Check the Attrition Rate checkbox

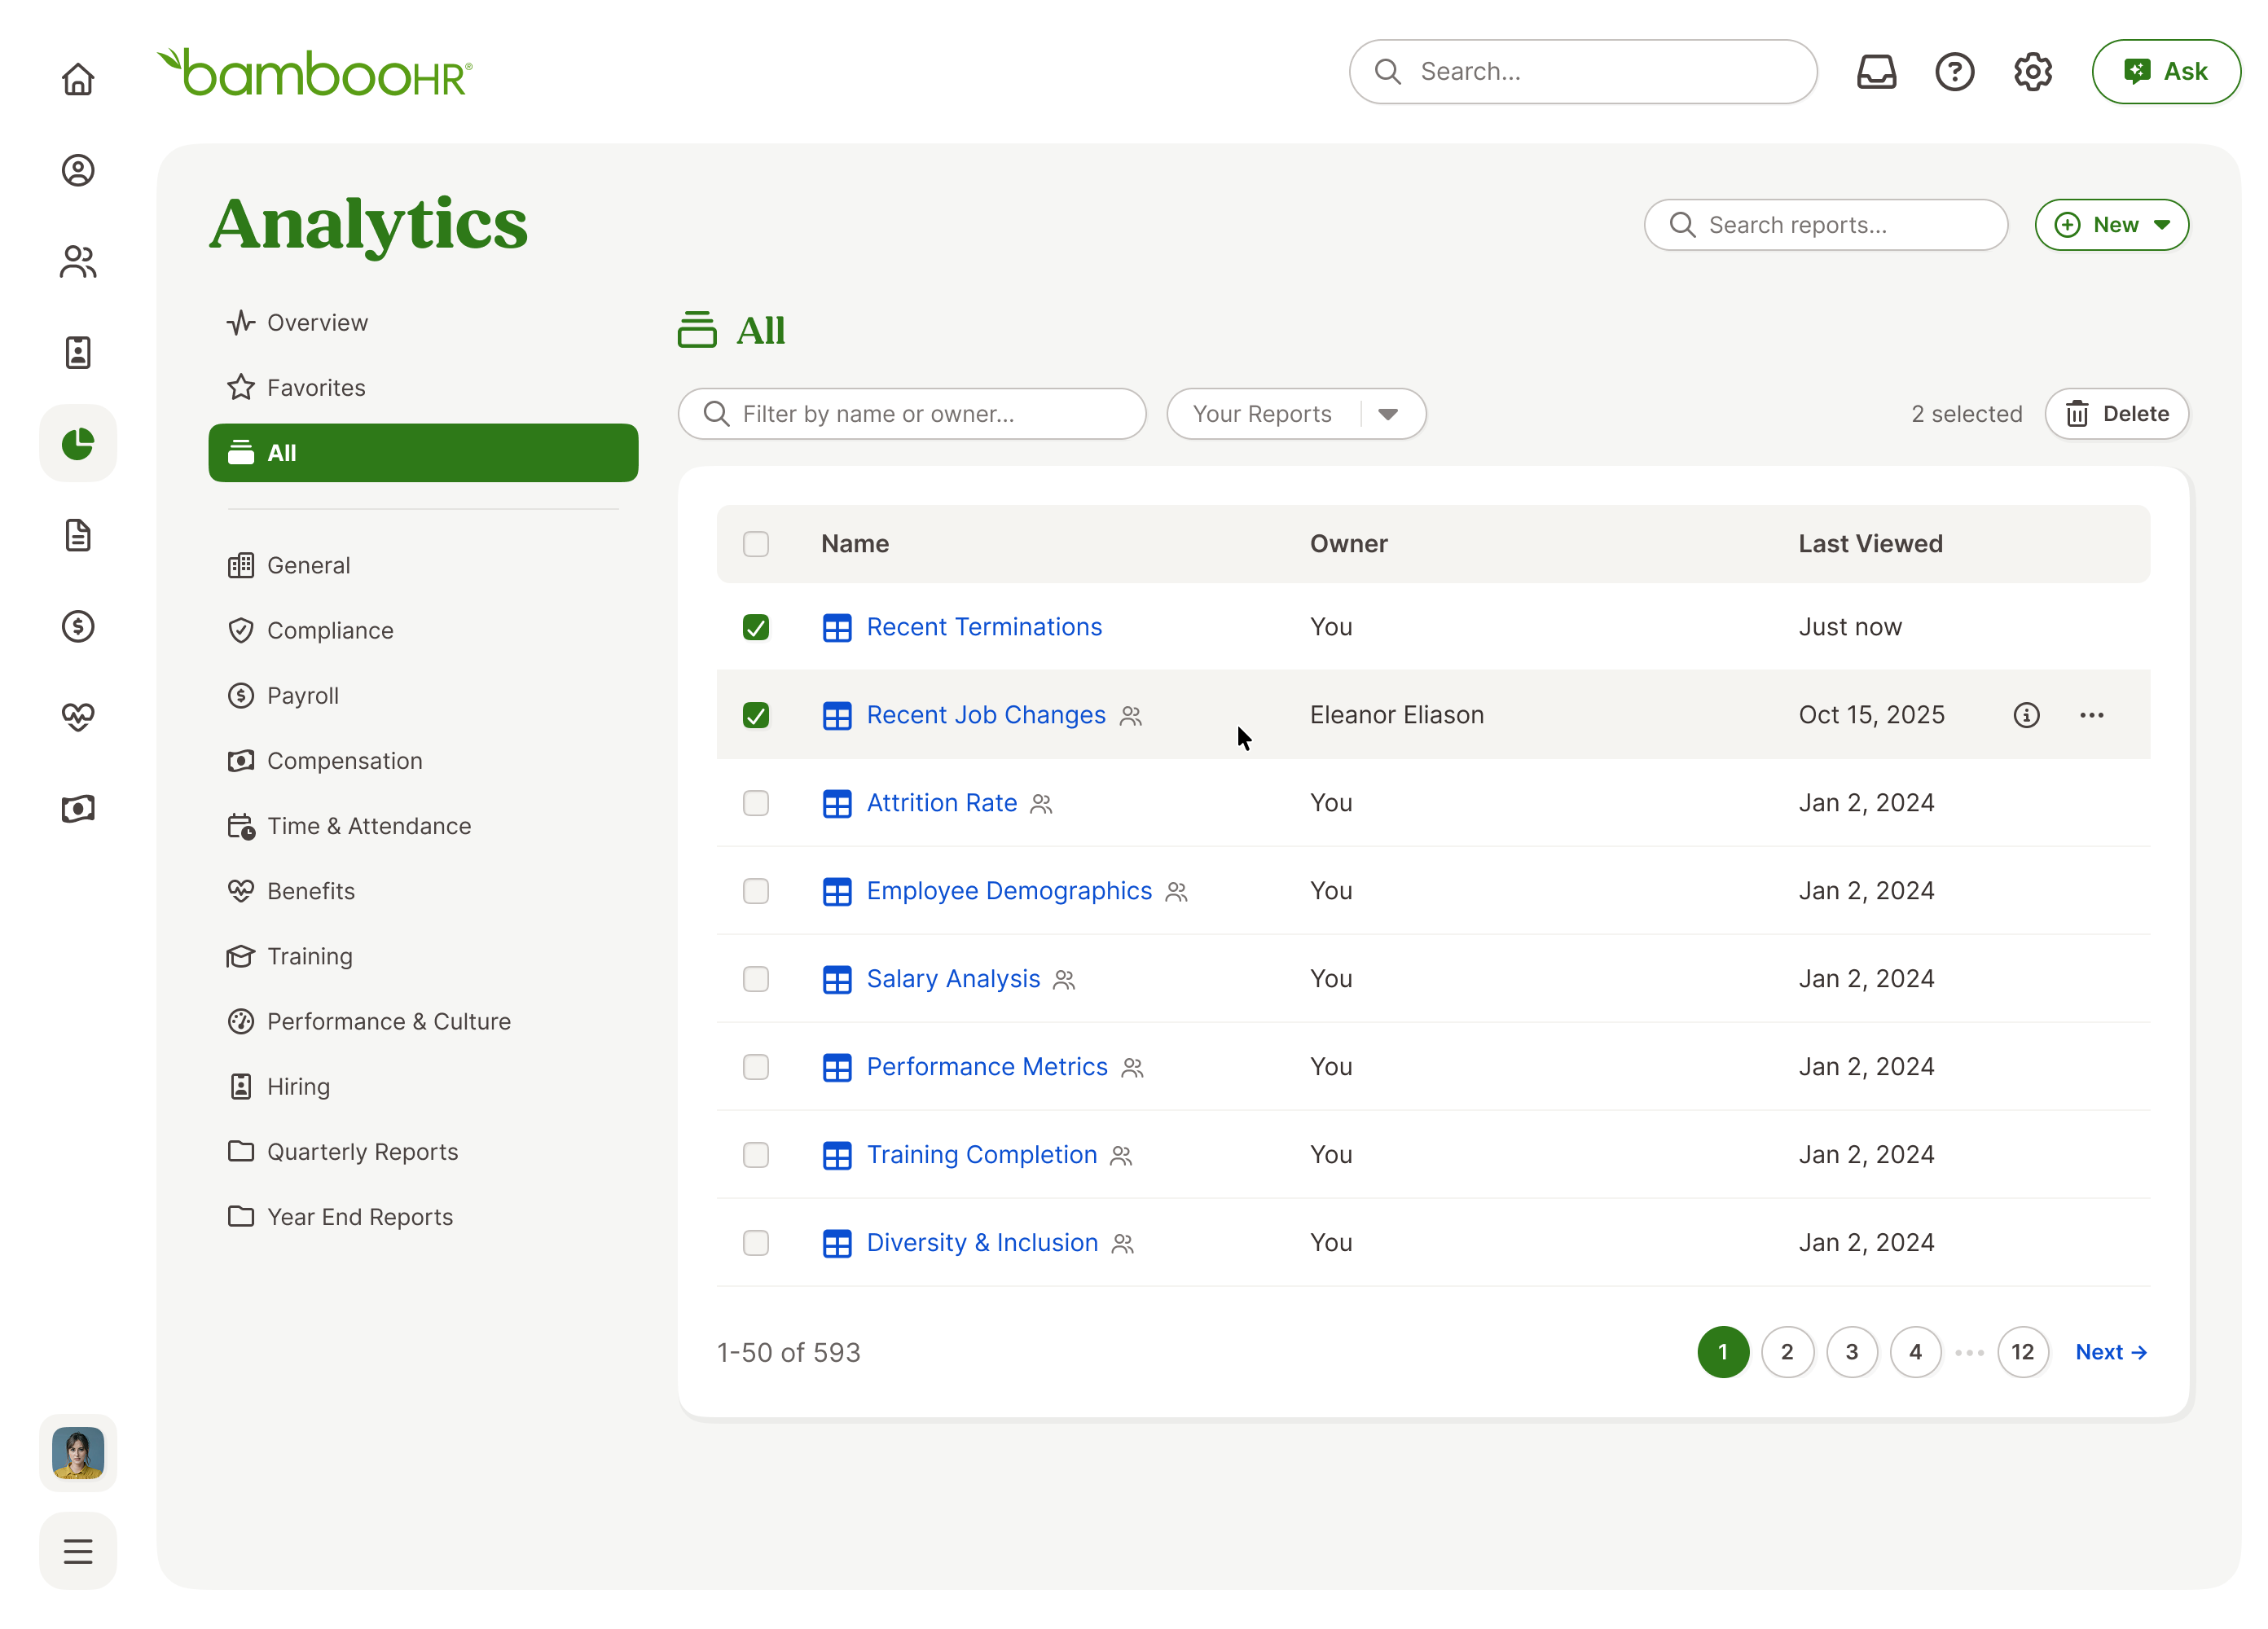(756, 803)
